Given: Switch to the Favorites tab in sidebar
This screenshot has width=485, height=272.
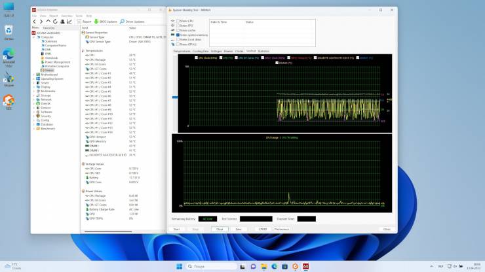Looking at the screenshot, I should pyautogui.click(x=48, y=27).
